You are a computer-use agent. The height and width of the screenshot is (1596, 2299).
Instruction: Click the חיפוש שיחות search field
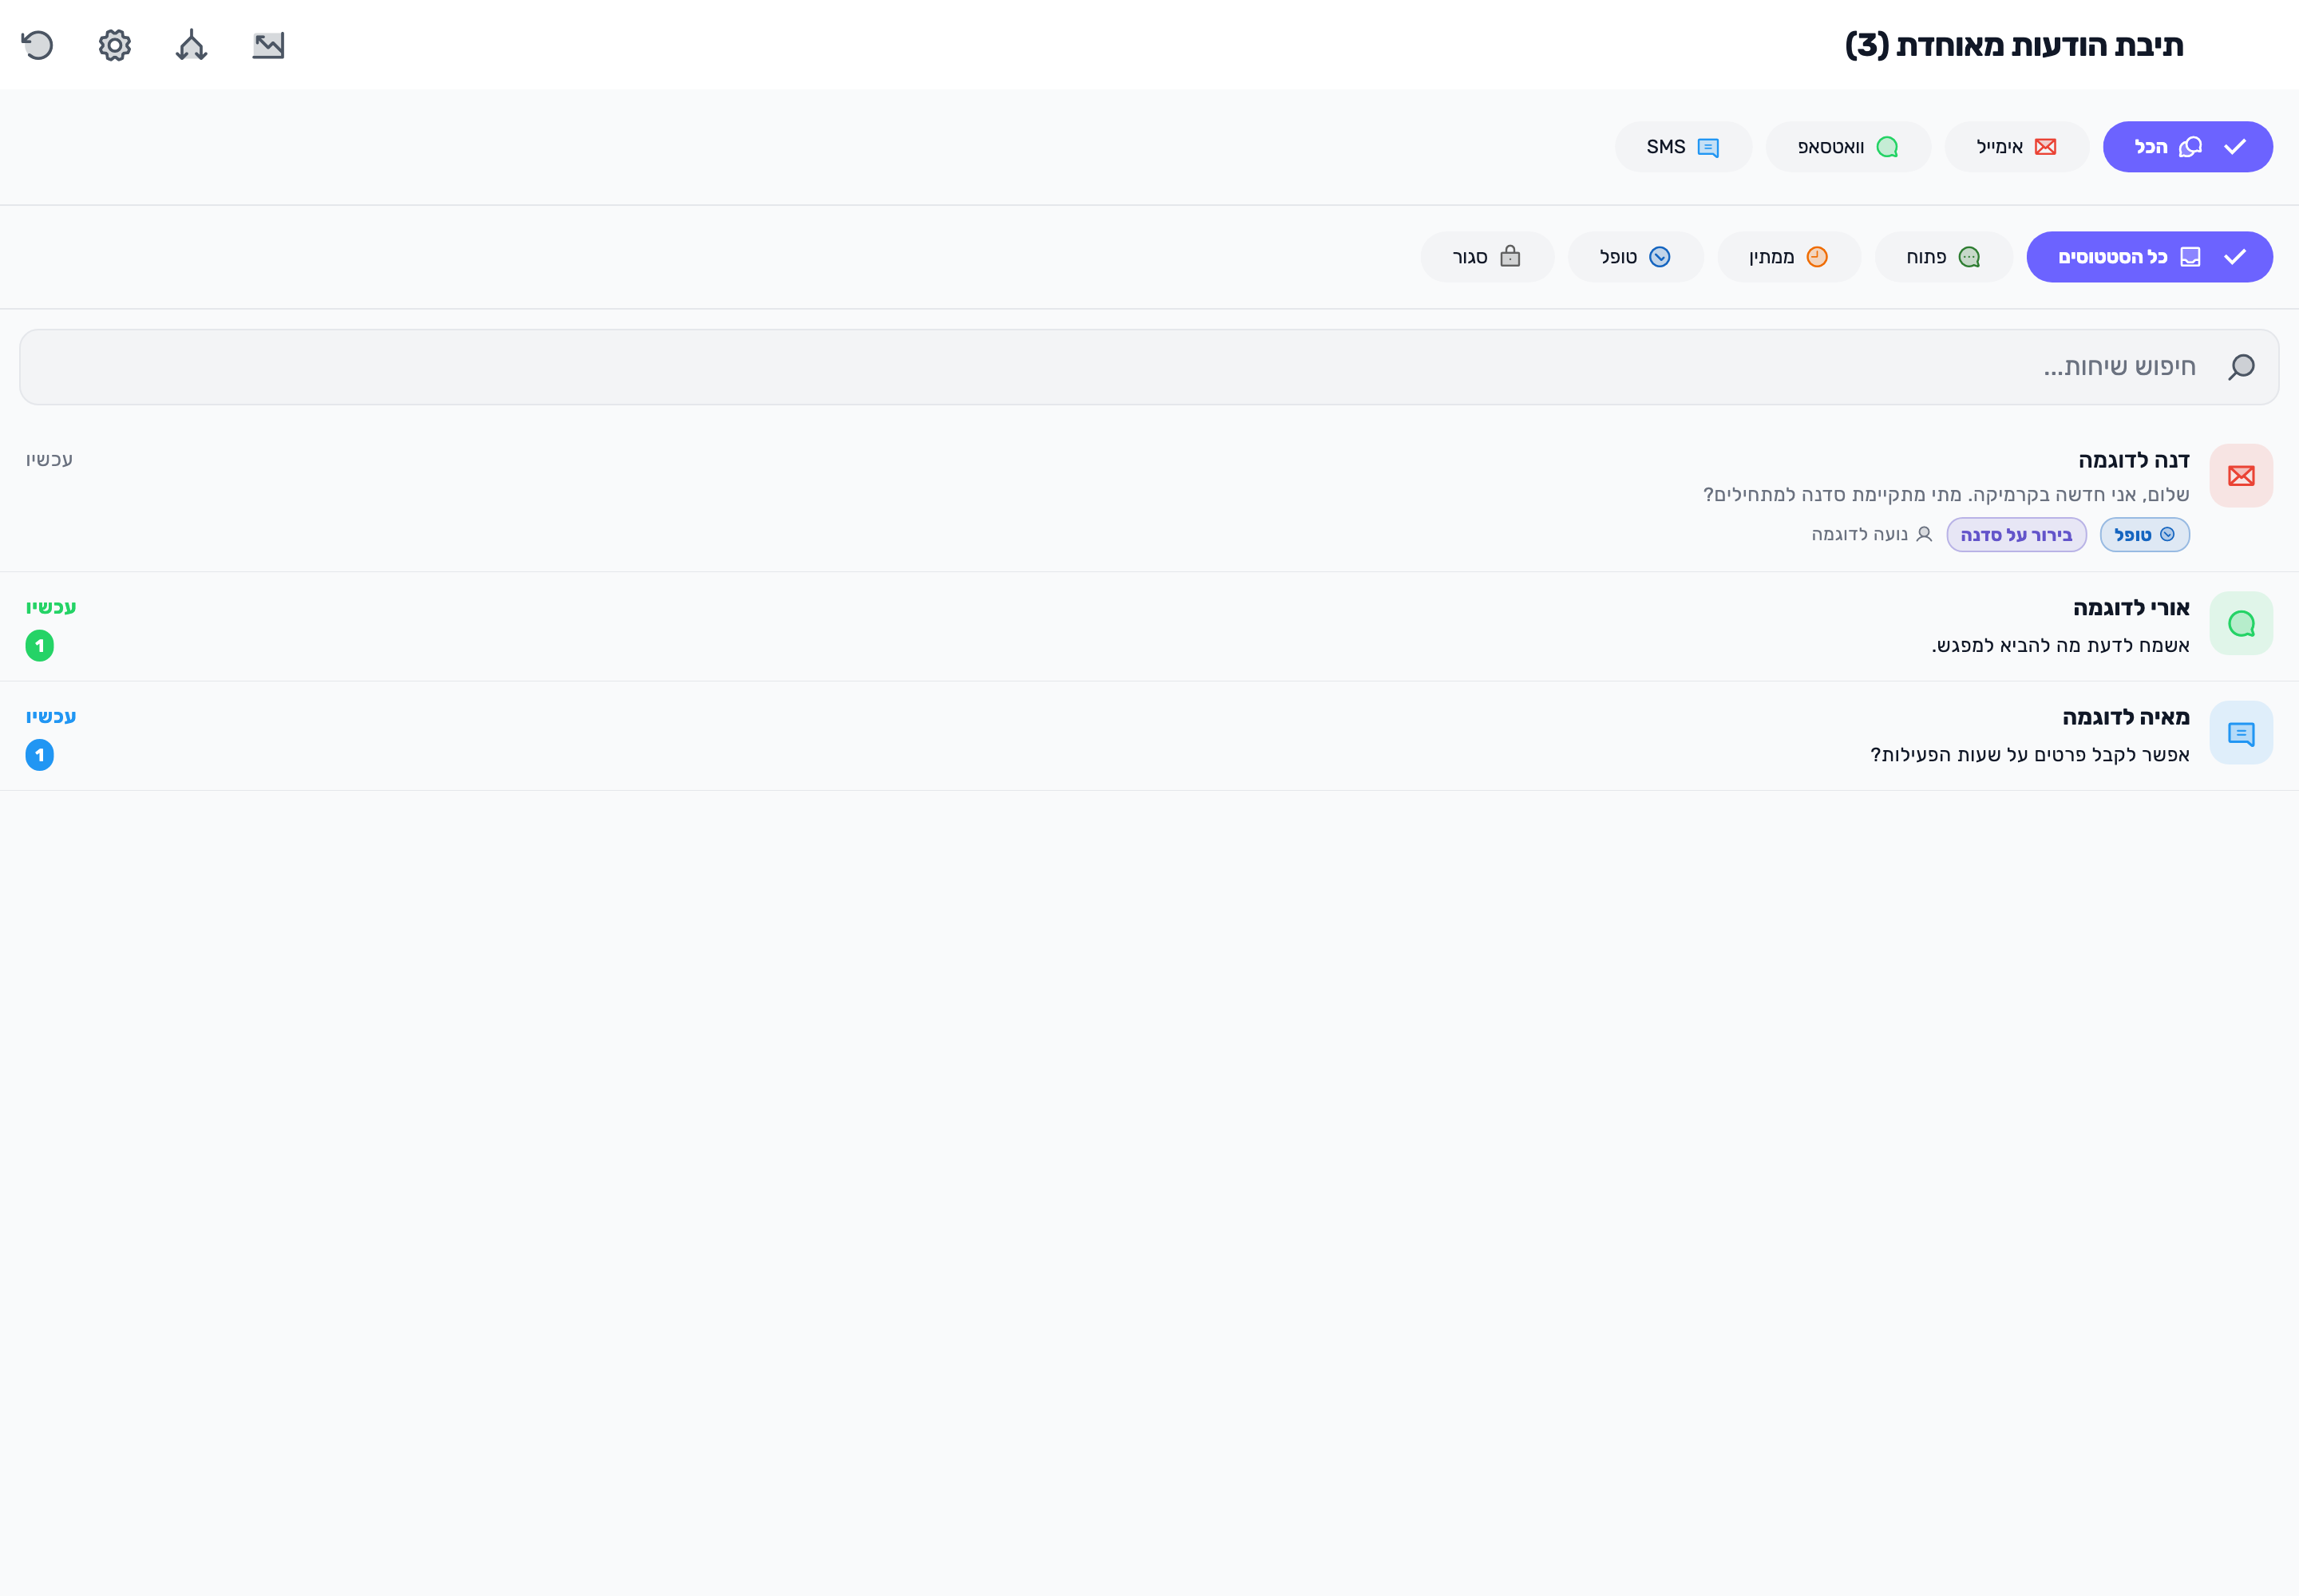1149,367
